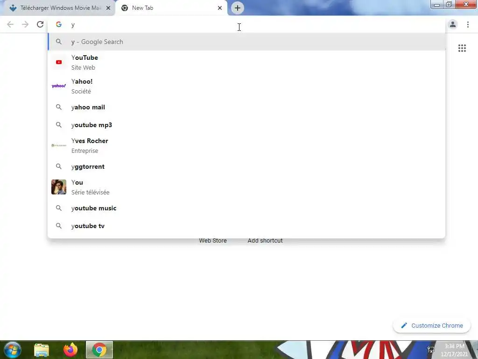The width and height of the screenshot is (478, 359).
Task: Open the Chrome profile avatar button
Action: [453, 24]
